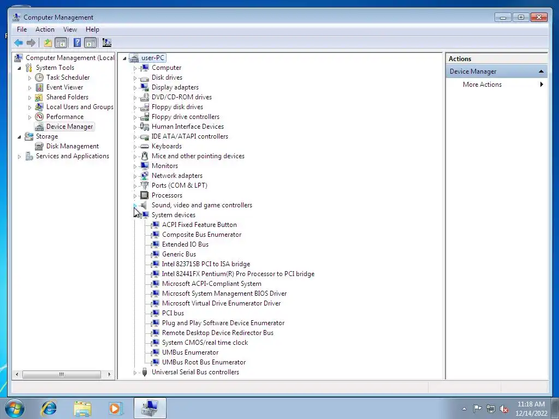Show hidden tray icons arrow

tap(464, 409)
